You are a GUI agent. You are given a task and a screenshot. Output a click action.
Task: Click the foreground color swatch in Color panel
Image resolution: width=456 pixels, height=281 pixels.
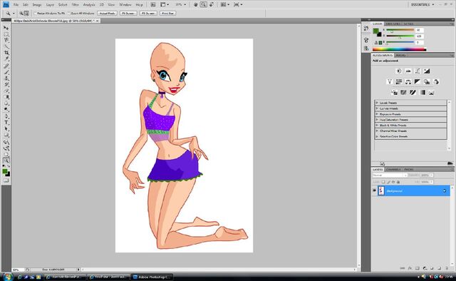(375, 31)
